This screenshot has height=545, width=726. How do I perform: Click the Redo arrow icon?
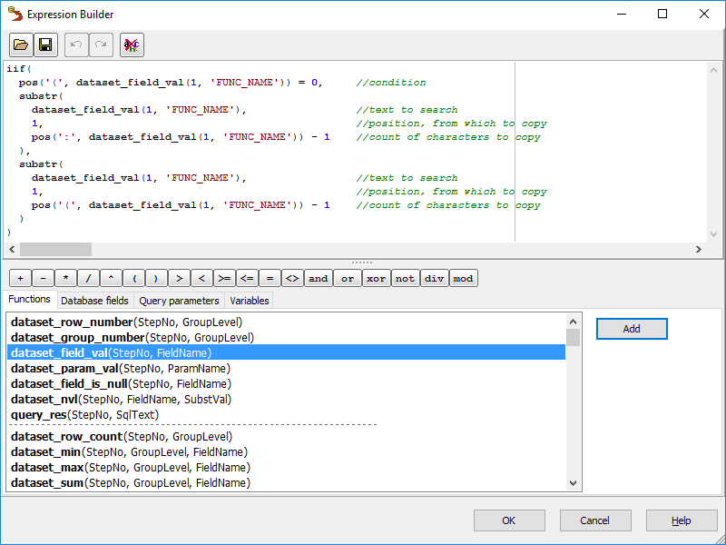101,45
